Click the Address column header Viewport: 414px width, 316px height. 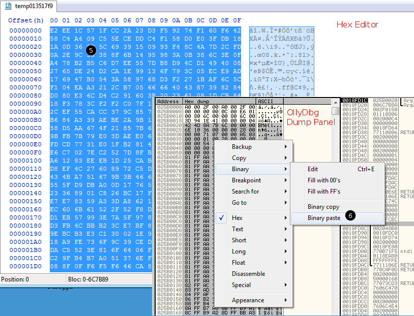pos(167,102)
